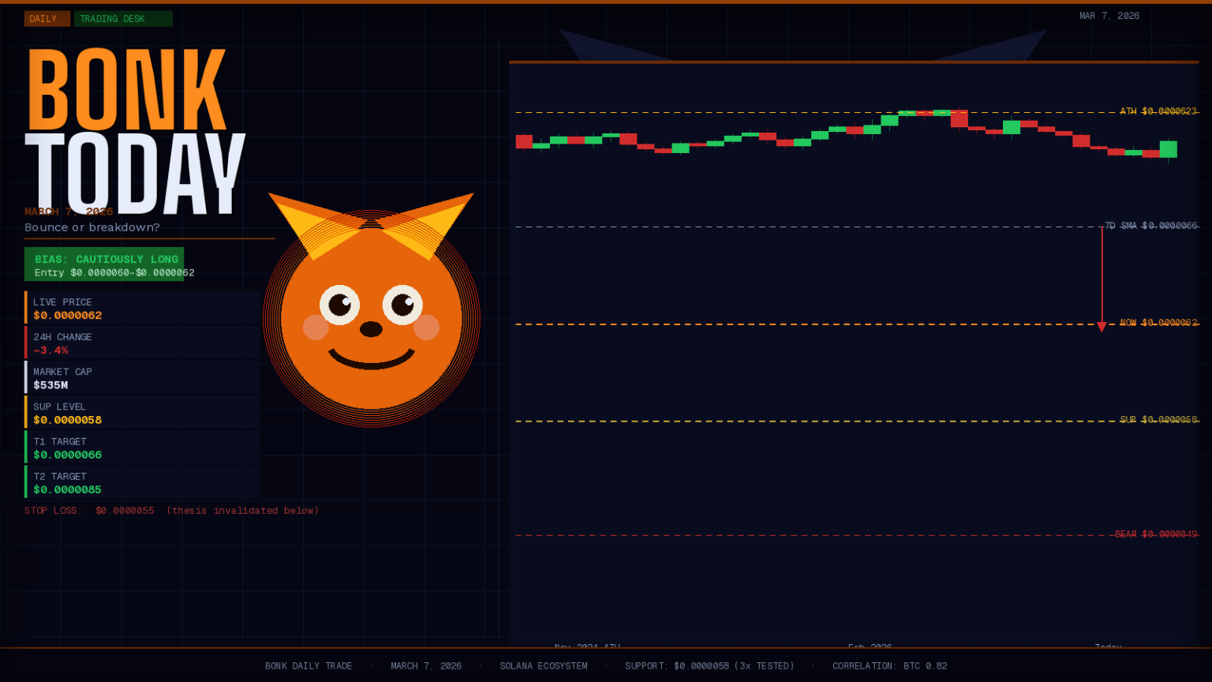Image resolution: width=1212 pixels, height=682 pixels.
Task: Expand the 7D SMA level details
Action: [1152, 226]
